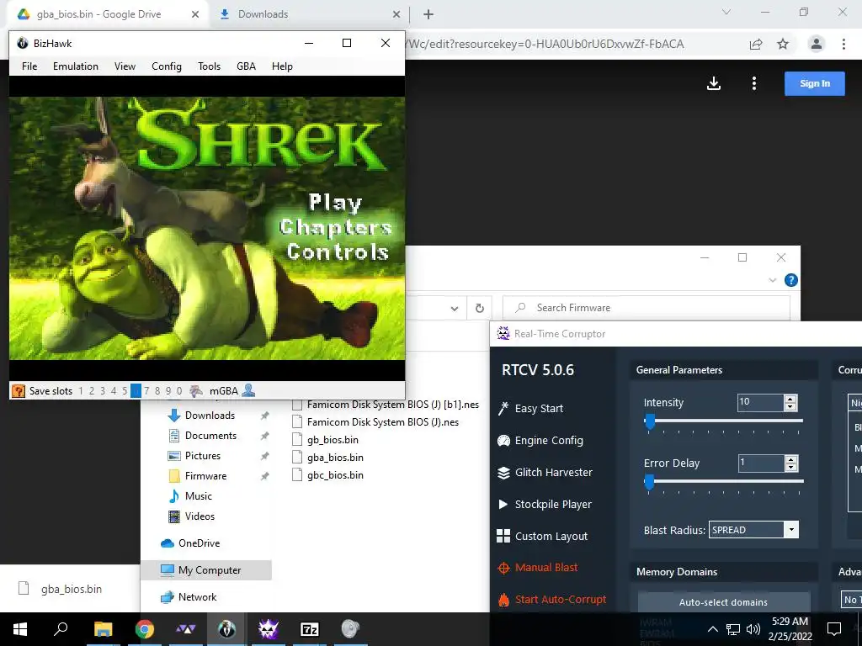This screenshot has height=646, width=862.
Task: Select Famicom Disk System BIOS (J) [b1].nes file
Action: tap(392, 405)
